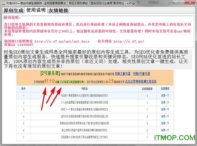Click sentence text in table row 7
197x146 pixels.
84,137
